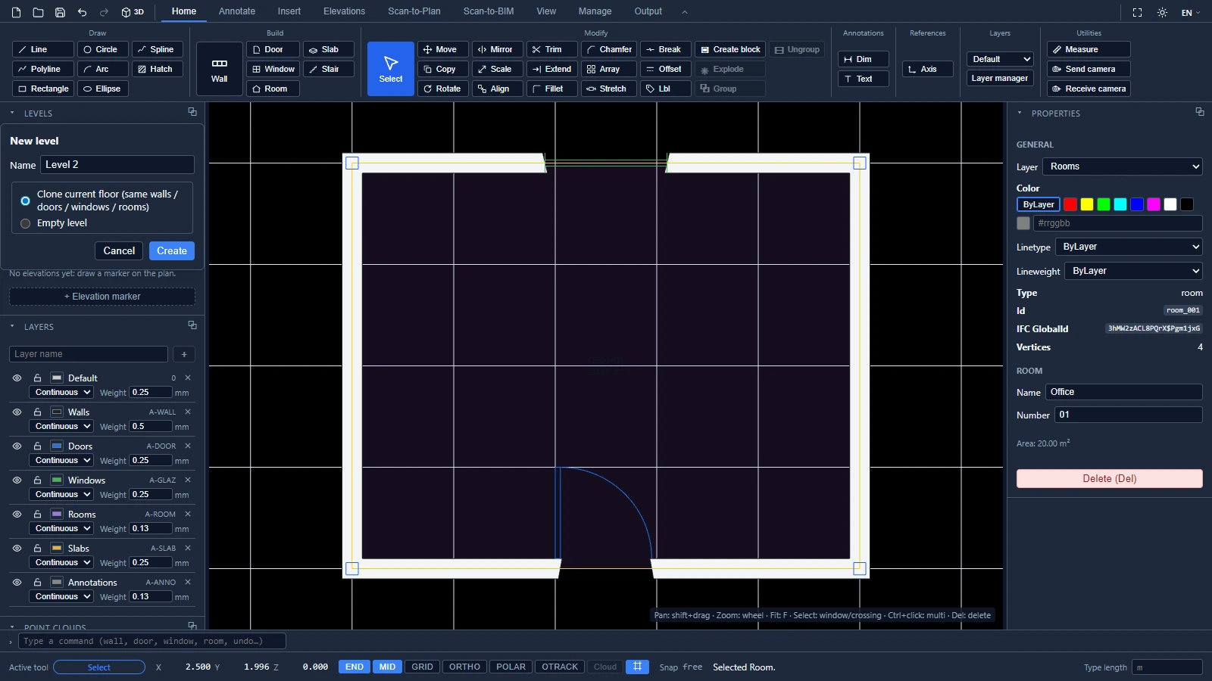
Task: Switch to Scan-to-Plan tab
Action: (x=414, y=11)
